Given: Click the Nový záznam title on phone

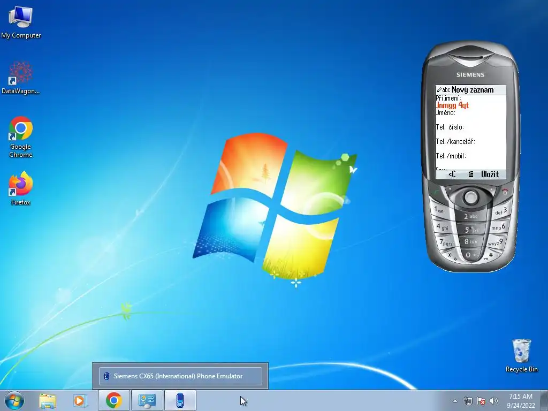Looking at the screenshot, I should [x=473, y=90].
